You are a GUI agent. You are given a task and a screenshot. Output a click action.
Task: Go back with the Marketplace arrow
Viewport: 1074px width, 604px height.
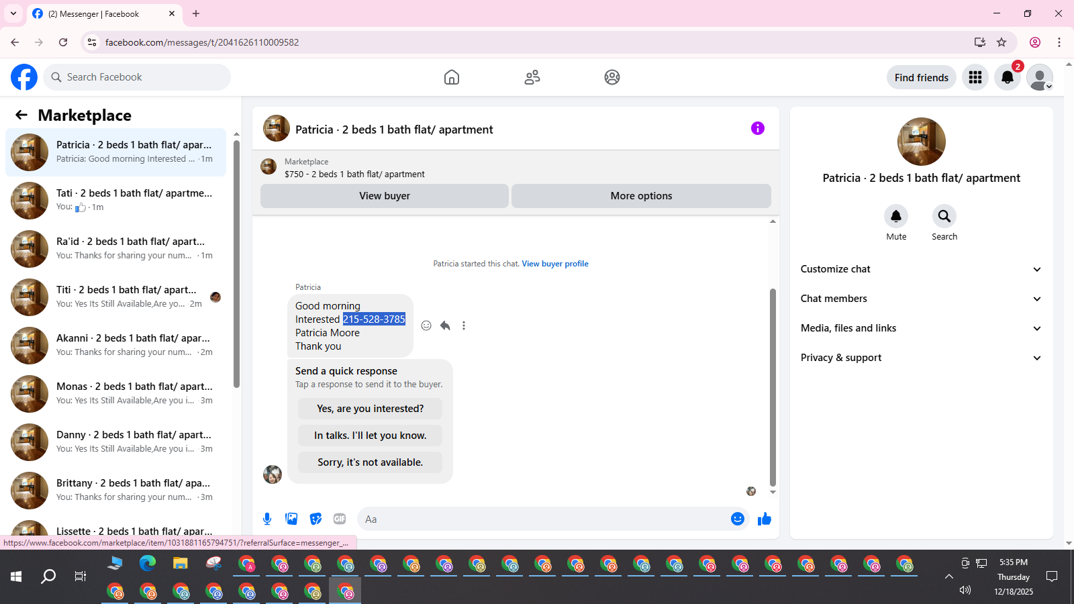click(x=21, y=115)
